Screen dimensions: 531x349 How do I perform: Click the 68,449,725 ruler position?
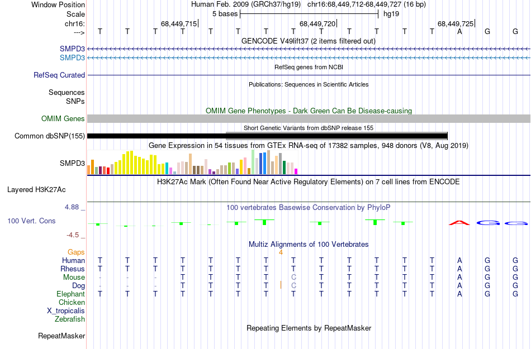[x=456, y=23]
